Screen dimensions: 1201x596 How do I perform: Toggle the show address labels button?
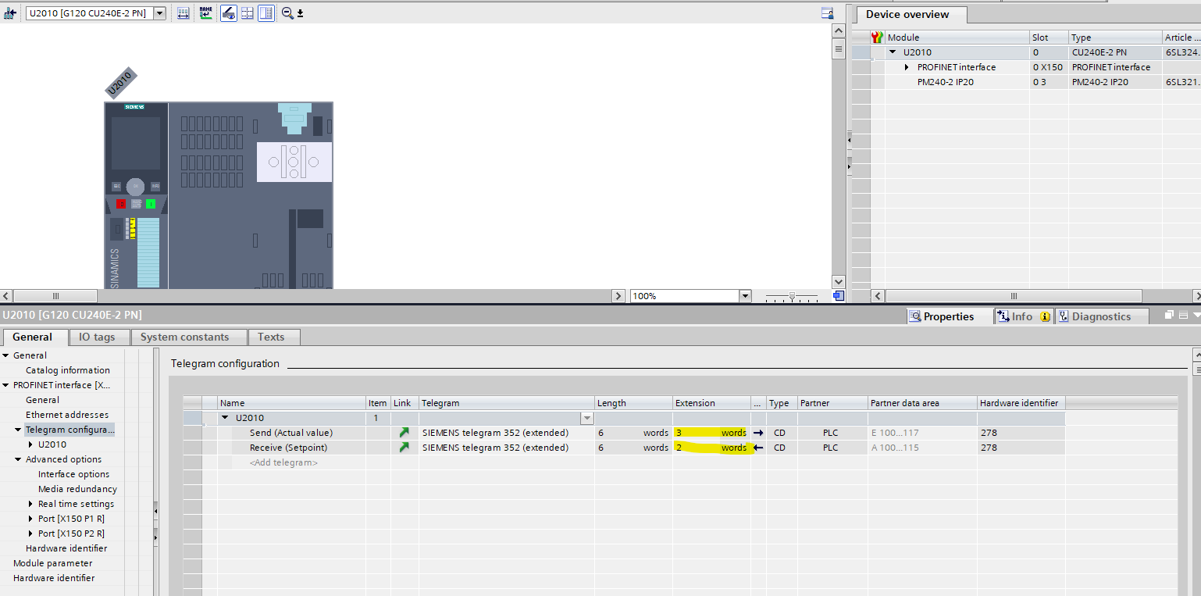click(x=228, y=13)
